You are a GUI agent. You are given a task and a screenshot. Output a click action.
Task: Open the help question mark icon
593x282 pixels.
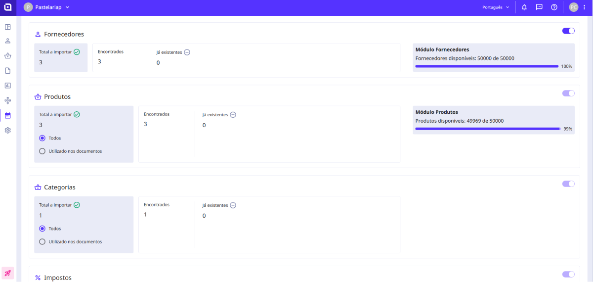554,7
